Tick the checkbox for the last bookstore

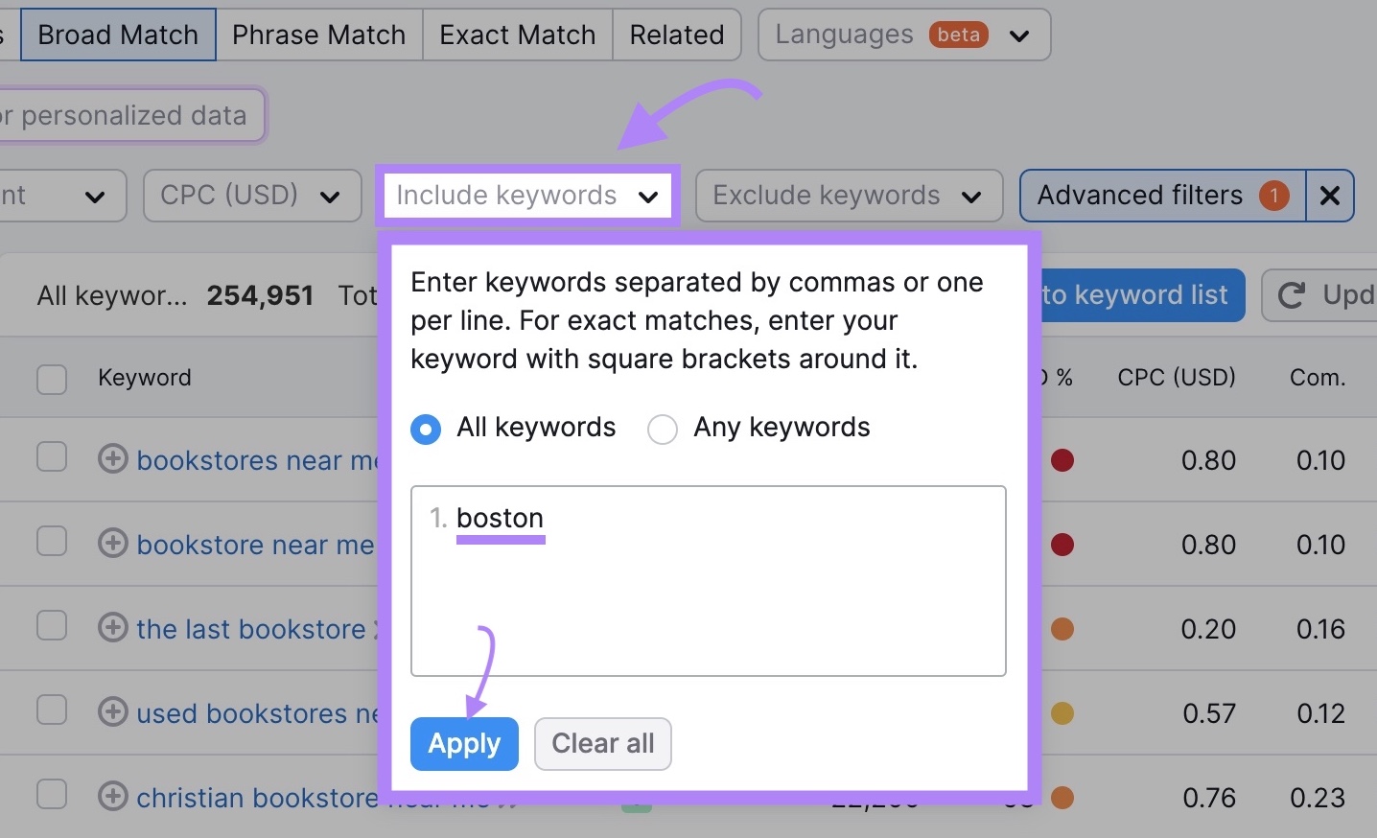point(52,626)
